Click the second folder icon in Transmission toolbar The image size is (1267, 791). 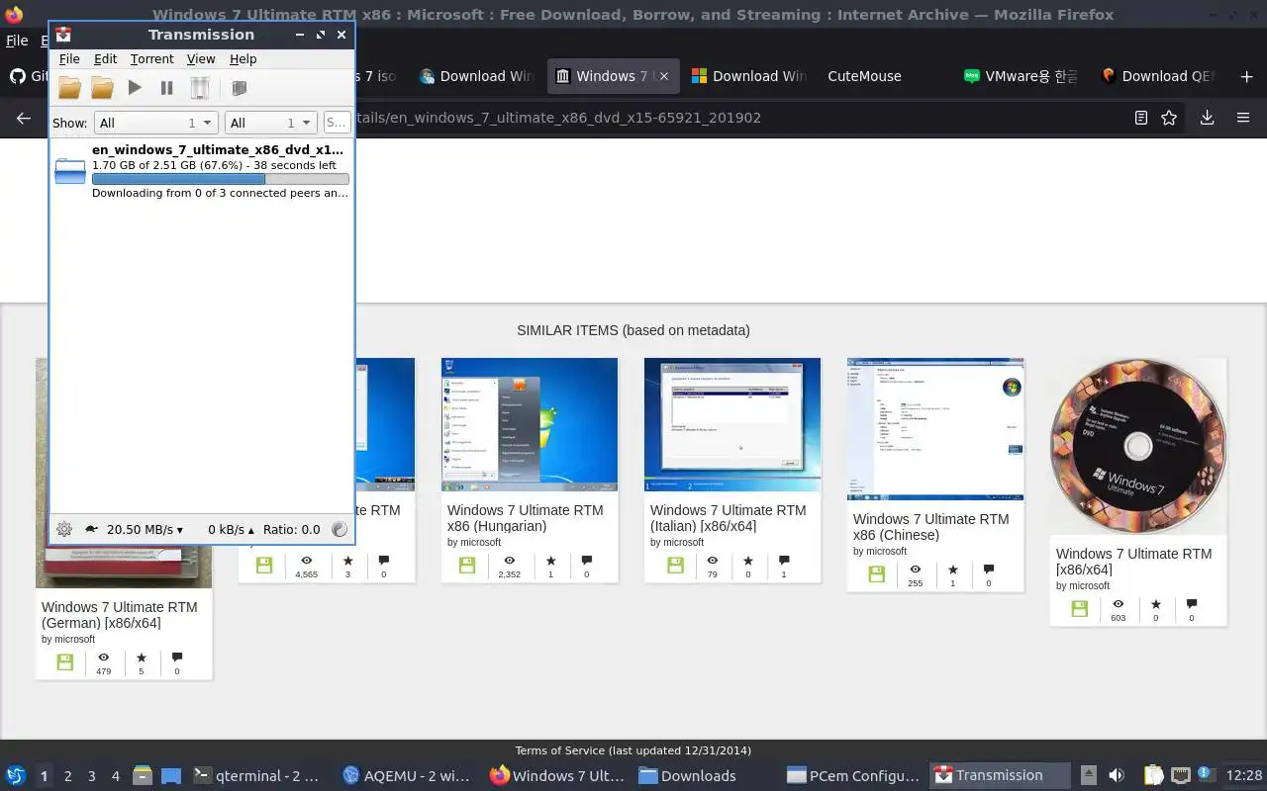[x=102, y=88]
